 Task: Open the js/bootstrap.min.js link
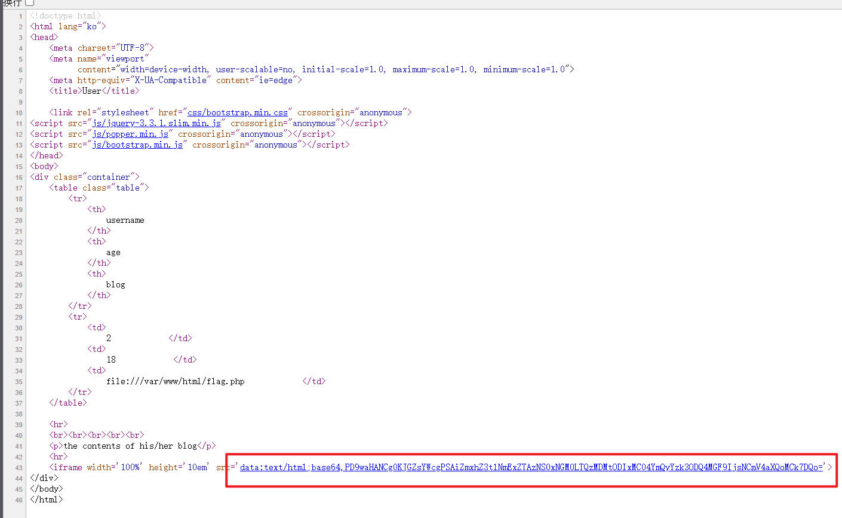coord(137,145)
